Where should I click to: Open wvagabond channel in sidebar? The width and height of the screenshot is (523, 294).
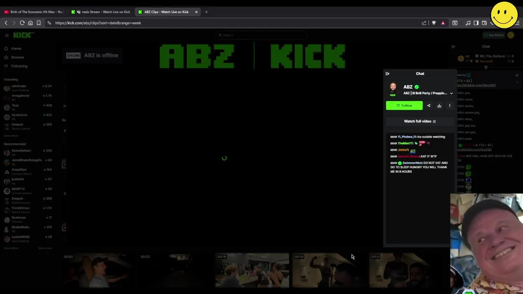tap(28, 97)
